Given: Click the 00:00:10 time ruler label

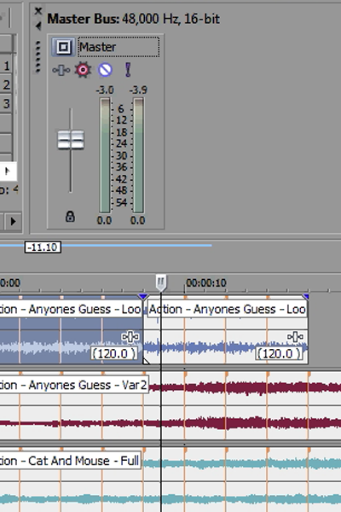Looking at the screenshot, I should click(x=206, y=282).
